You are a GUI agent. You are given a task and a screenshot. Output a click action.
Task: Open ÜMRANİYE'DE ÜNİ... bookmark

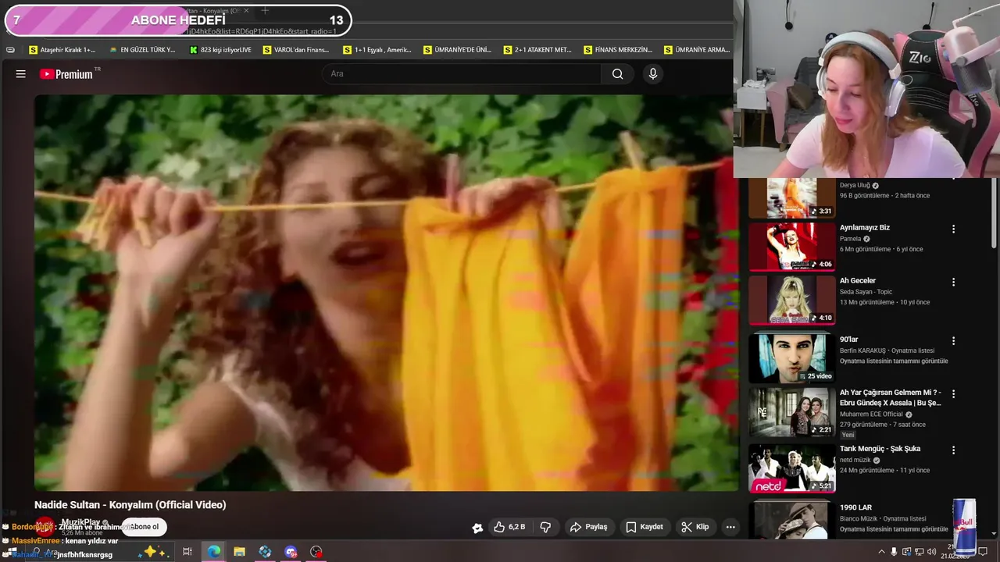click(x=457, y=50)
